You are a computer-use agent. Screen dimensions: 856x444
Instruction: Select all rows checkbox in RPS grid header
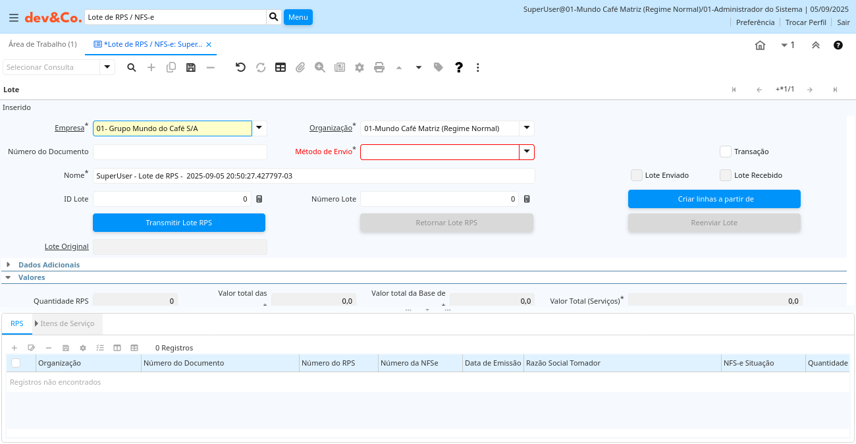point(16,363)
